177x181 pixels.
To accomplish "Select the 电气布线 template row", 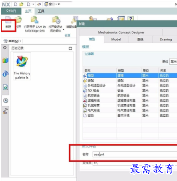I will click(x=130, y=111).
